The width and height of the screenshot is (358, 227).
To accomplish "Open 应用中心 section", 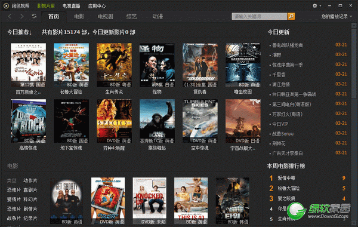I will coord(97,6).
